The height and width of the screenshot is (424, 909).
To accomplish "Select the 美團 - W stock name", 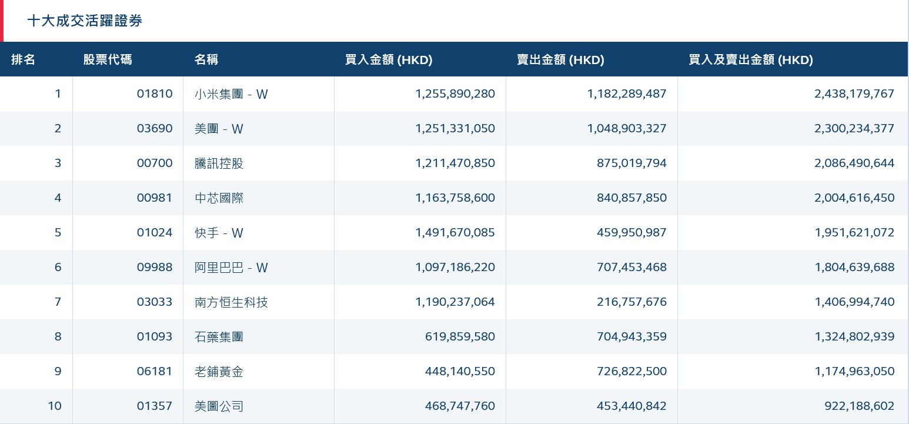I will pos(219,129).
